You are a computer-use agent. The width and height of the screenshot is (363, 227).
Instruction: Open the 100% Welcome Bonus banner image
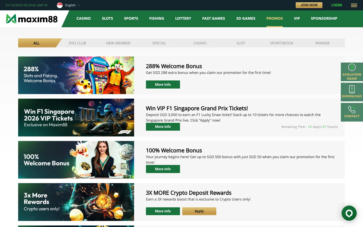76,160
